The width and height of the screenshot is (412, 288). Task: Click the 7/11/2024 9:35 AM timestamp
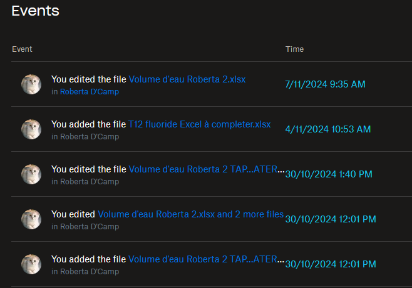click(x=324, y=84)
